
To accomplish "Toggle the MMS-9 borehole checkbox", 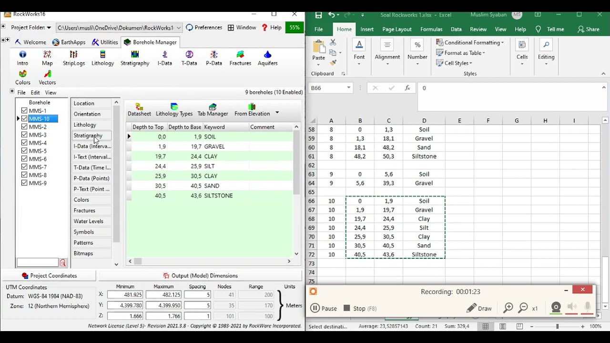I will click(24, 183).
